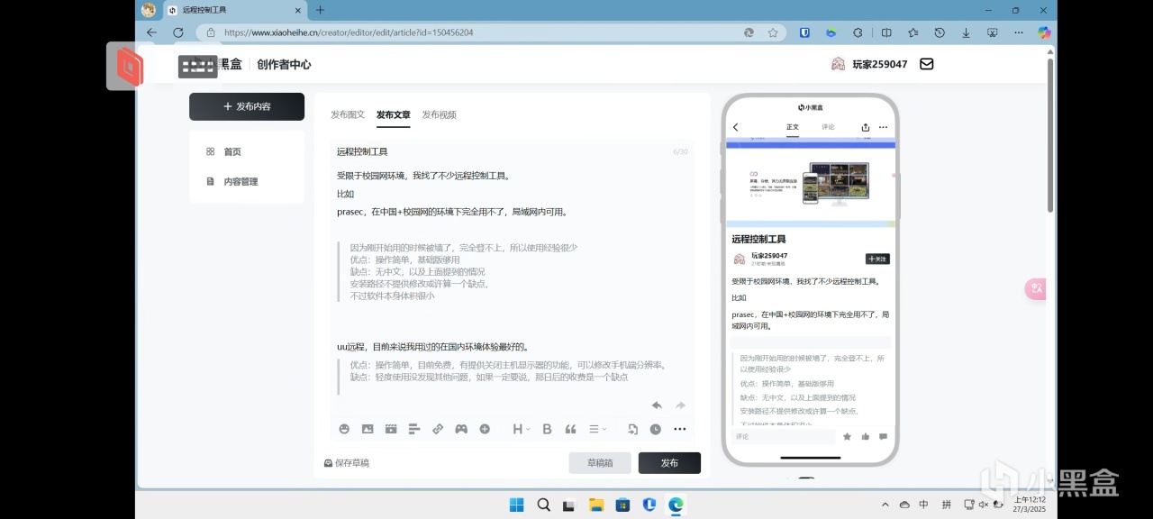Screen dimensions: 1153x519
Task: Click the pink translate floating button
Action: 1036,288
